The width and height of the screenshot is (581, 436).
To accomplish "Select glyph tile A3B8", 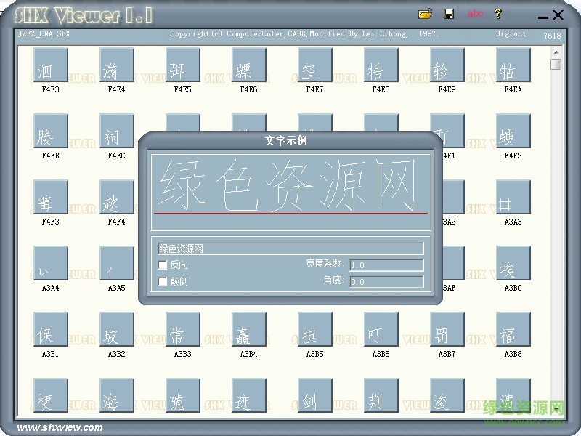I will 513,329.
